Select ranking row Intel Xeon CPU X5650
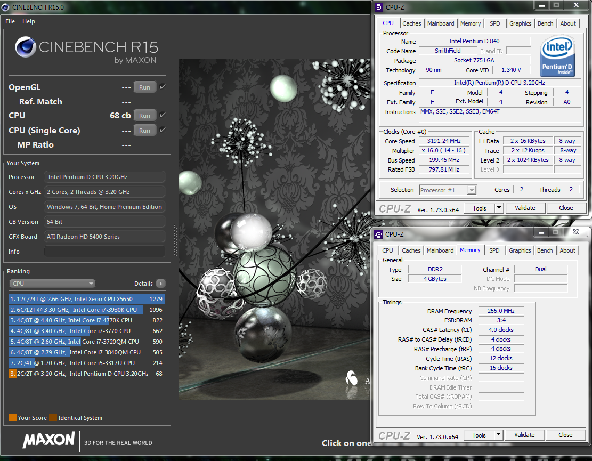 [86, 299]
